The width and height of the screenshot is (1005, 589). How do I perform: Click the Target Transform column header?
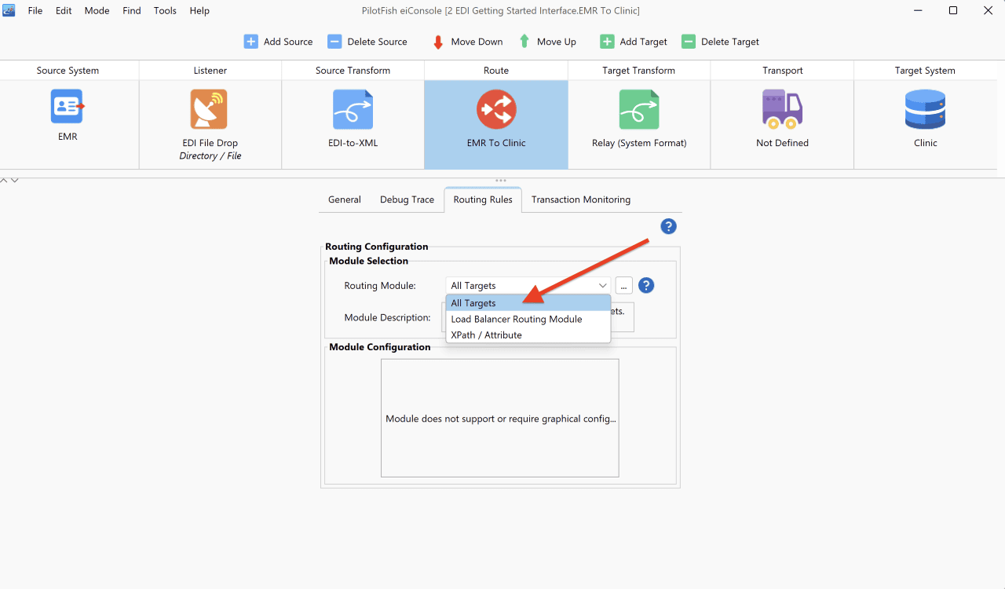[x=638, y=71]
